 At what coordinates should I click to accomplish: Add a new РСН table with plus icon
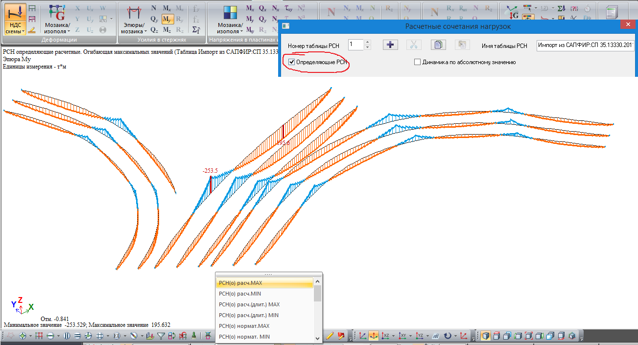[x=390, y=45]
